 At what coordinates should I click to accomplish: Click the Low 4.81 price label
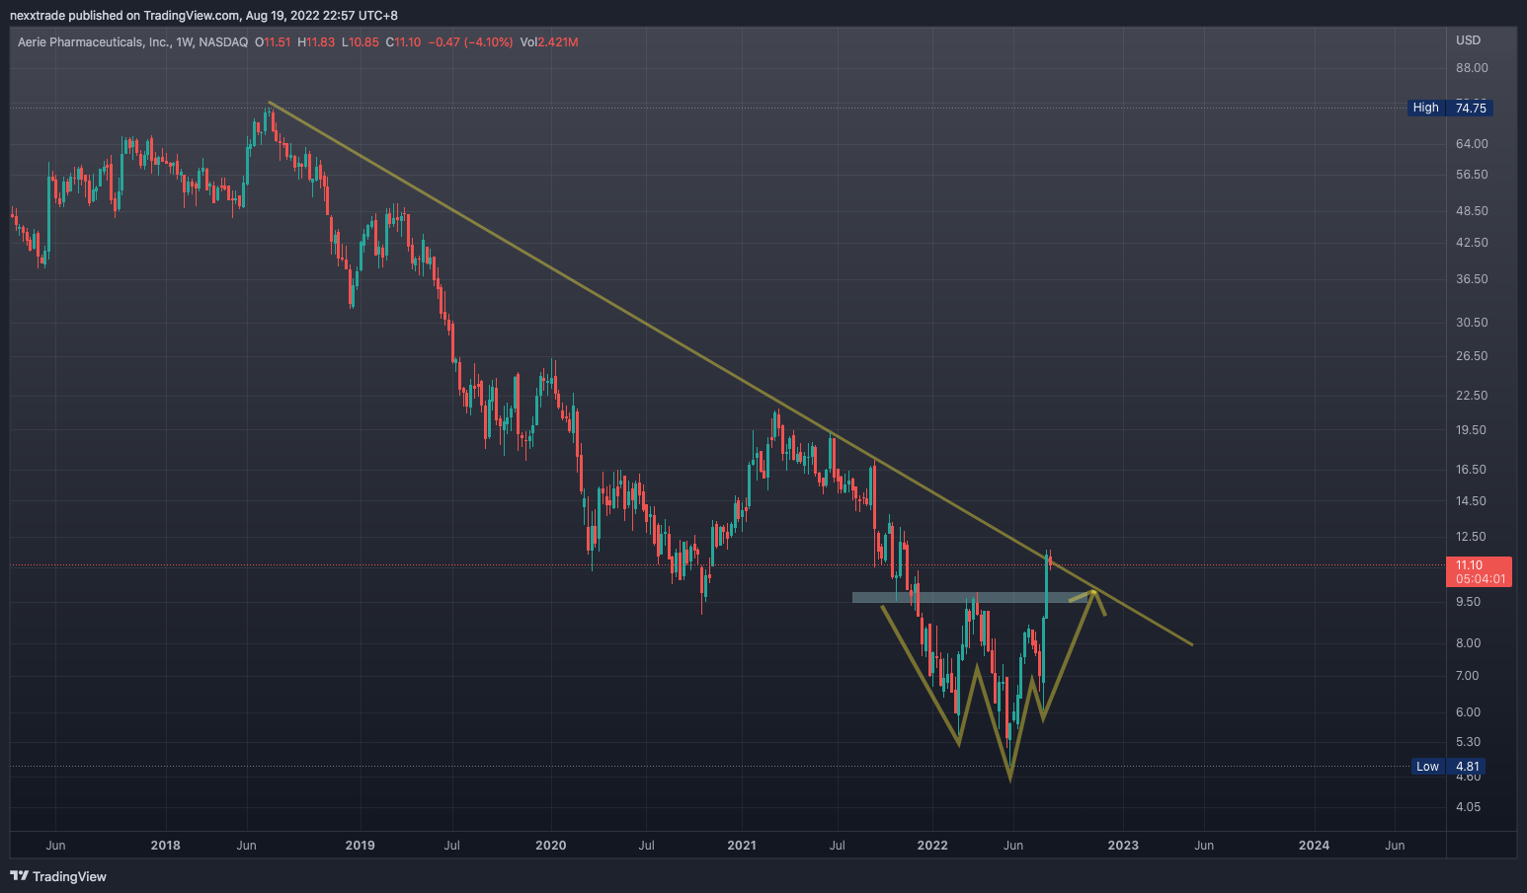point(1450,767)
